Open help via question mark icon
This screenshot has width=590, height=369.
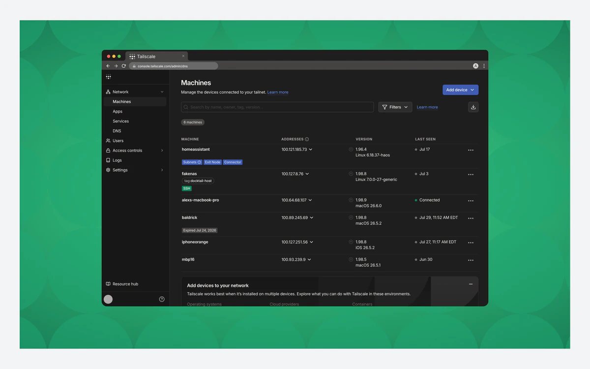pyautogui.click(x=162, y=299)
